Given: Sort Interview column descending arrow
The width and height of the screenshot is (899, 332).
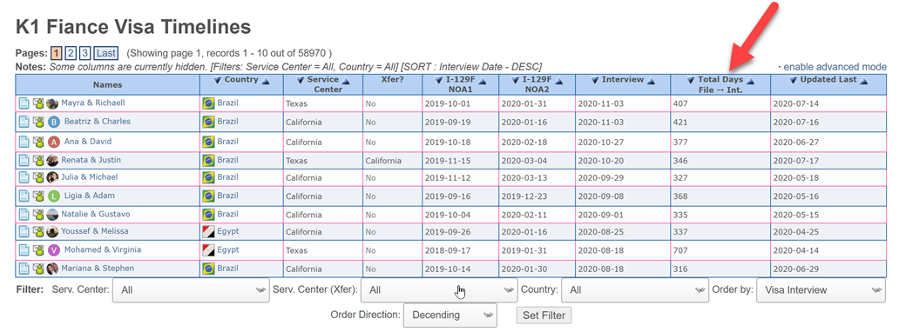Looking at the screenshot, I should pyautogui.click(x=596, y=81).
